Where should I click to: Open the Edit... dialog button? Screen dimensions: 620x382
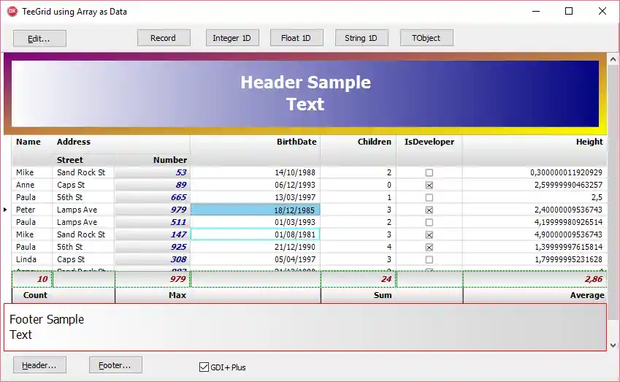click(39, 38)
